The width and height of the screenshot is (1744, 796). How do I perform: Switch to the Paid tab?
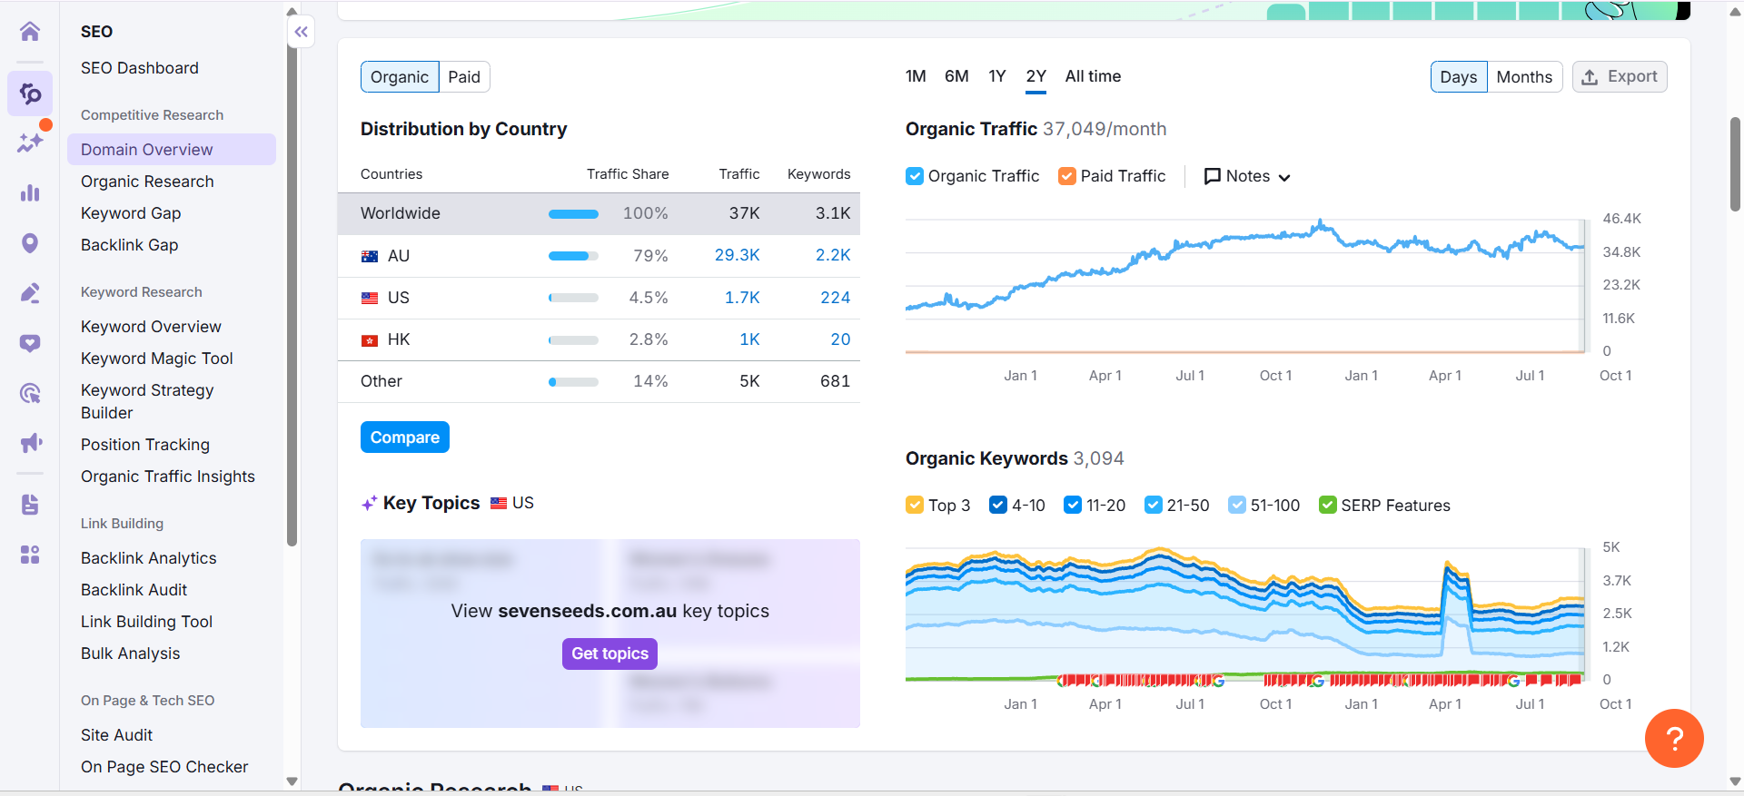point(463,77)
